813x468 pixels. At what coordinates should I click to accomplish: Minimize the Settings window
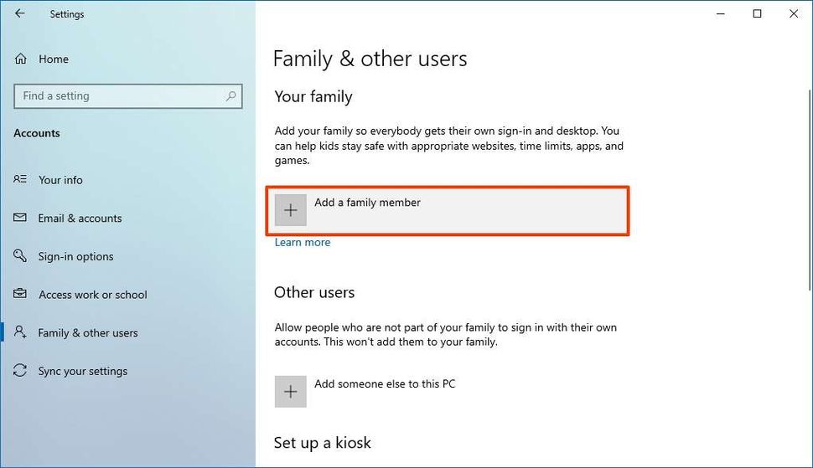(721, 13)
